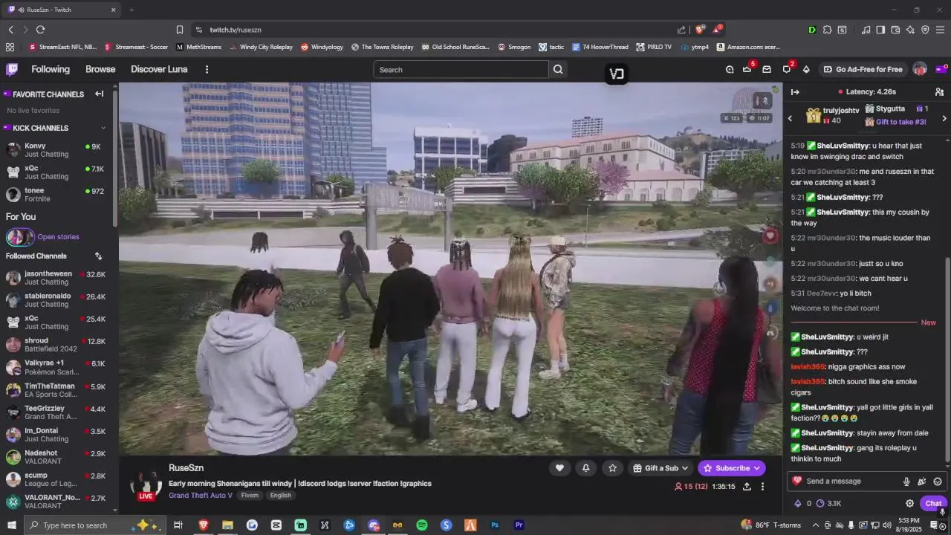Click Bits balance icon below chat
951x535 pixels.
798,503
